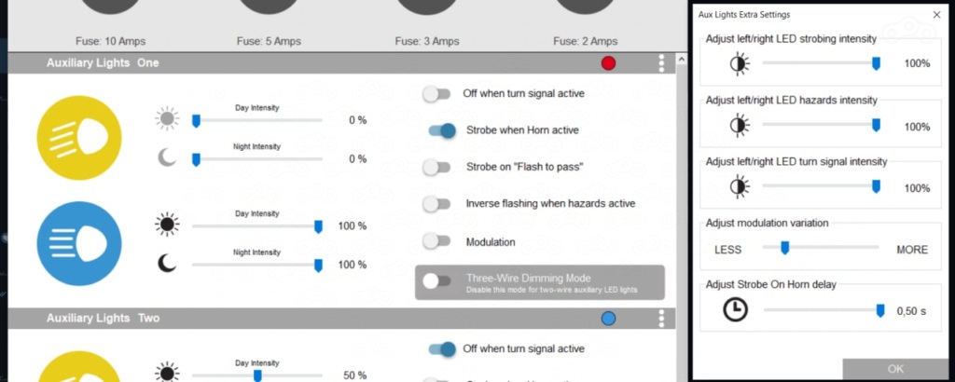The image size is (955, 382).
Task: Open the three-dot menu for Auxiliary Lights Two
Action: (661, 319)
